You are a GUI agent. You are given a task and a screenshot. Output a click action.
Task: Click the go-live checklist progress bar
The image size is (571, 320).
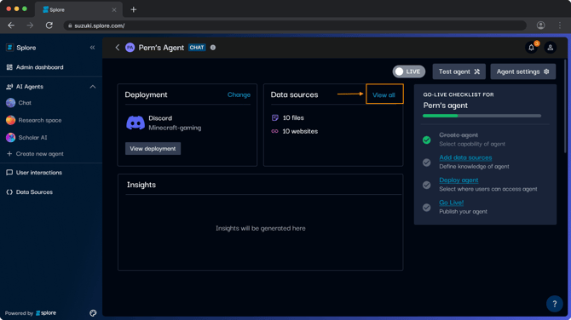(x=482, y=116)
